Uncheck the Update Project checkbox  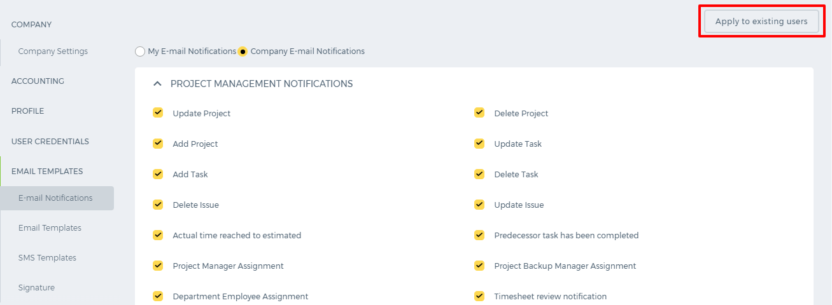pyautogui.click(x=158, y=113)
